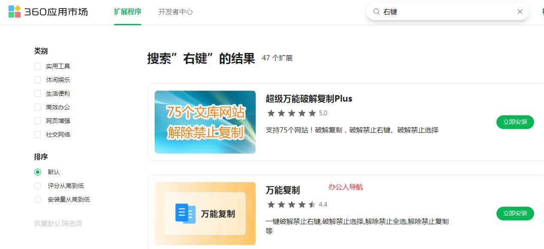Screen dimensions: 544x249
Task: Open the 75个文库网站 banner thumbnail
Action: [205, 122]
